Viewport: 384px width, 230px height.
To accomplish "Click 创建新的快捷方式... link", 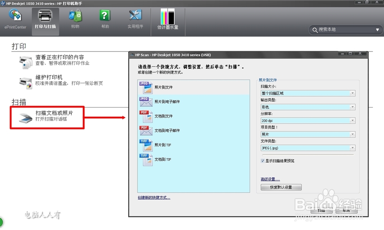I will 154,197.
